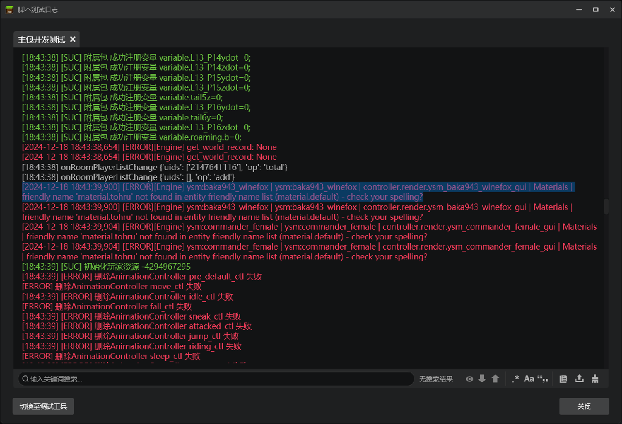The width and height of the screenshot is (622, 424).
Task: Click the onRoomPlayerListChange 'total' log line
Action: 154,167
